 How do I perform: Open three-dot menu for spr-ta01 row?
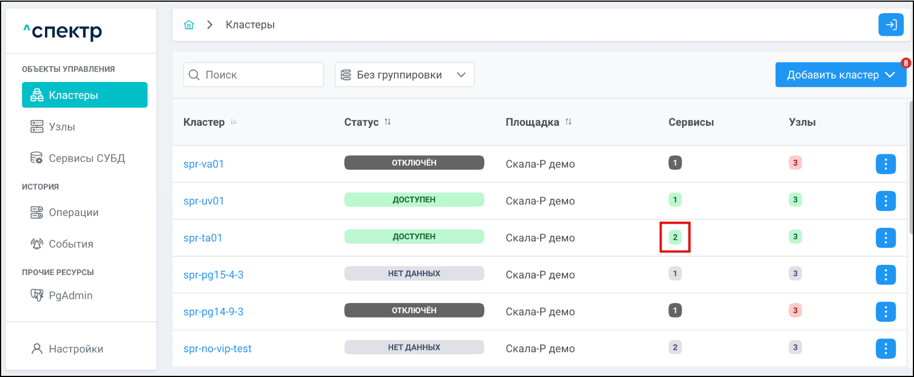coord(885,238)
